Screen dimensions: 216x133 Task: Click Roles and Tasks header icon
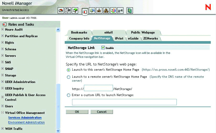4,24
